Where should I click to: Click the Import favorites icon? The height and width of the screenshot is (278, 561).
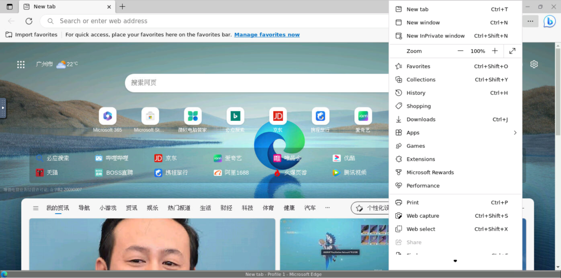point(9,35)
